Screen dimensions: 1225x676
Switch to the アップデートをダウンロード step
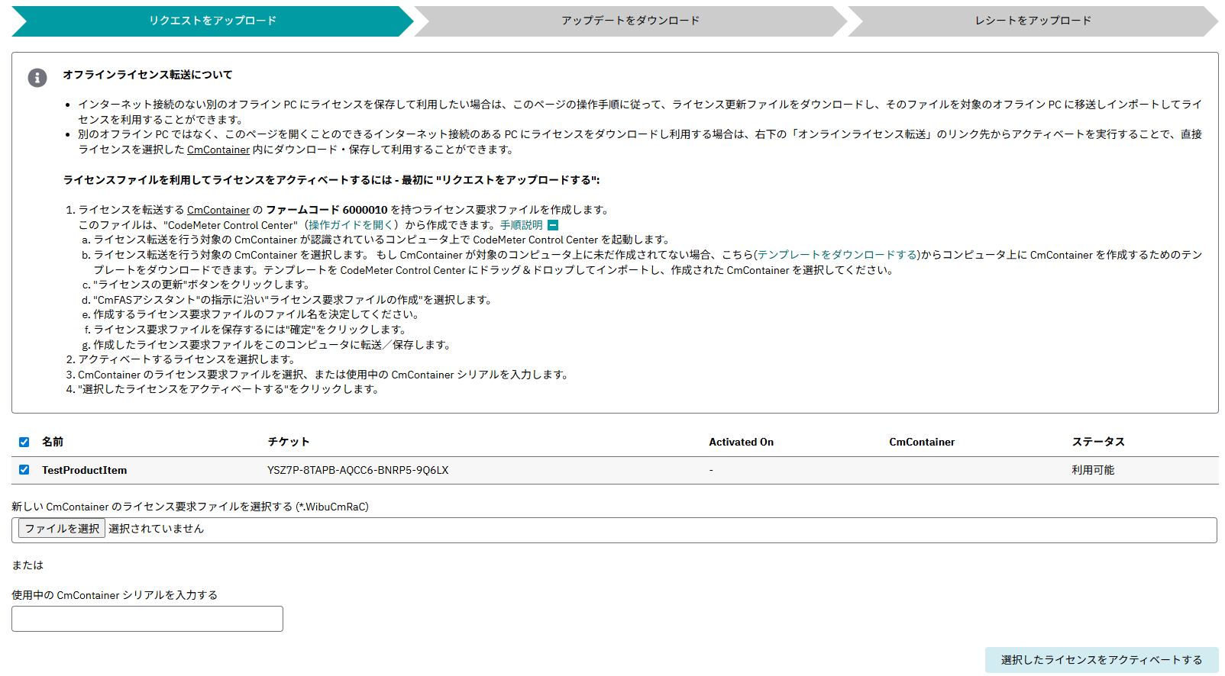630,21
